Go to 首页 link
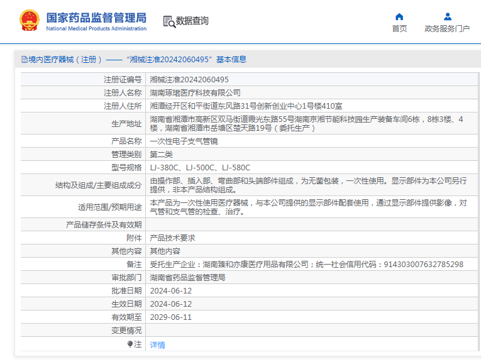The width and height of the screenshot is (481, 362). (399, 28)
